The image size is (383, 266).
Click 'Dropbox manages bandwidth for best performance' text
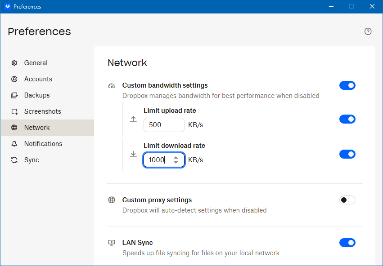[221, 96]
